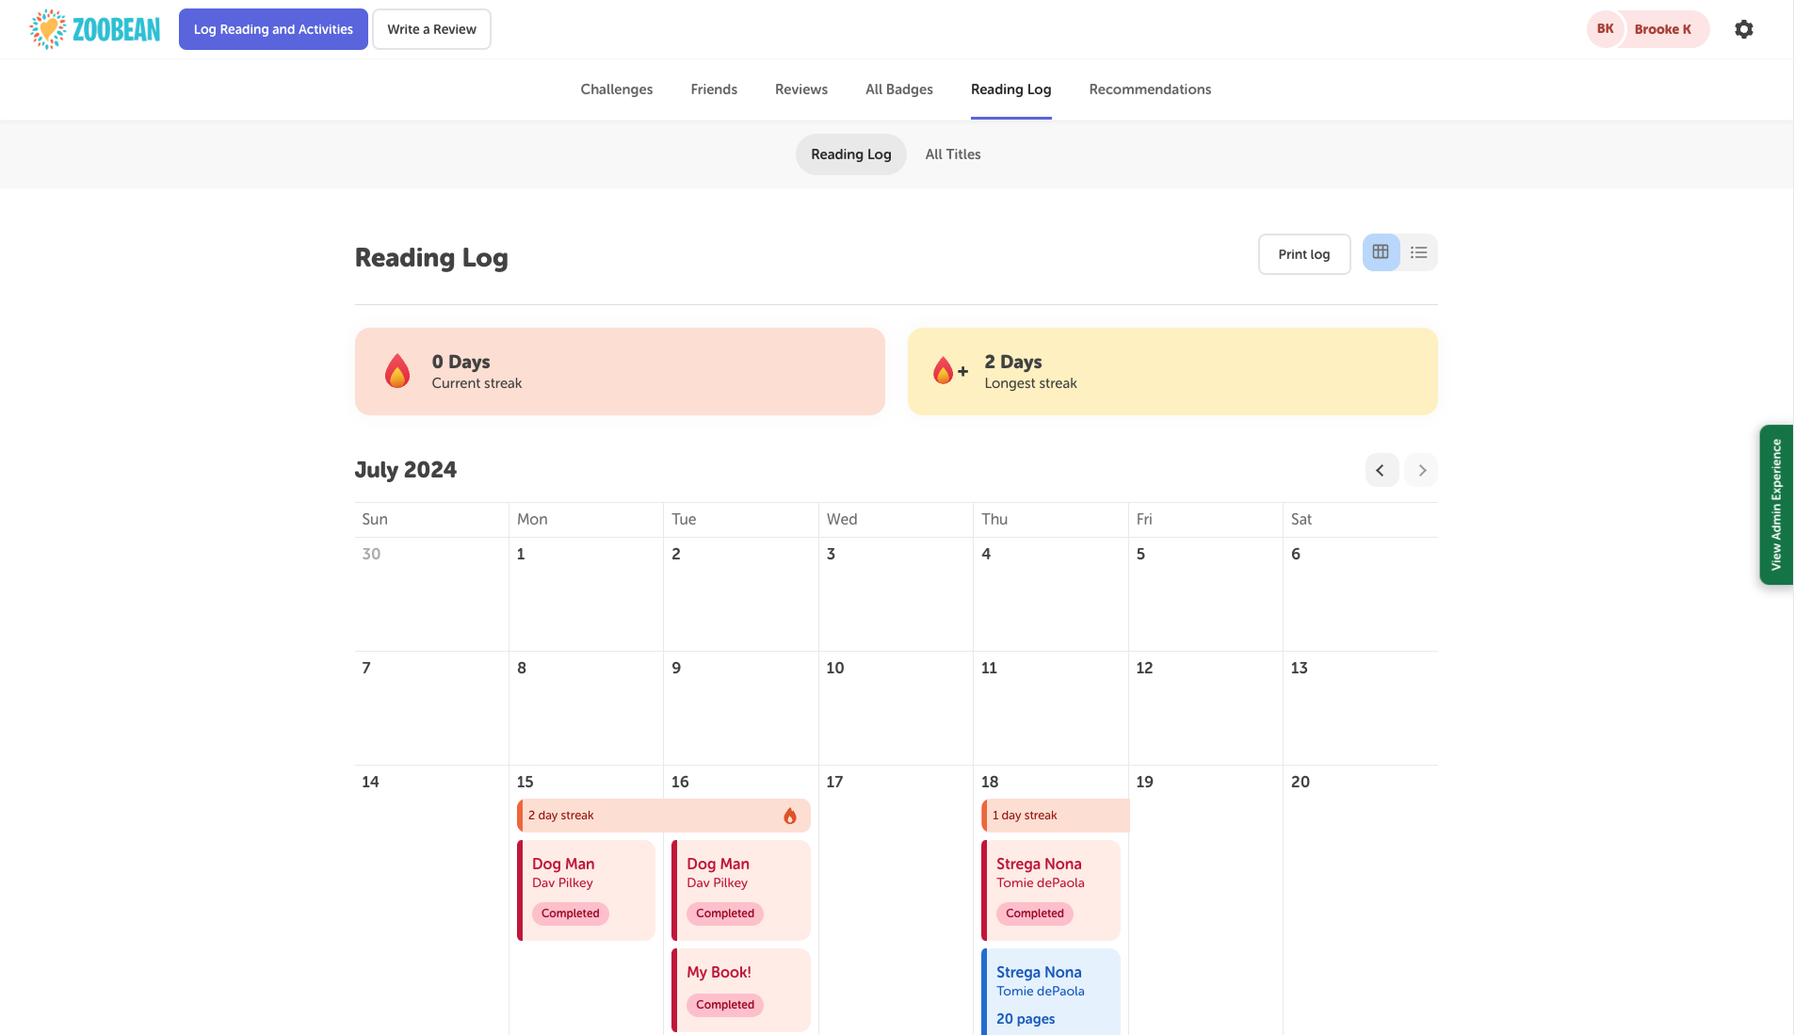The height and width of the screenshot is (1035, 1794).
Task: Click the longest streak flame icon
Action: 949,371
